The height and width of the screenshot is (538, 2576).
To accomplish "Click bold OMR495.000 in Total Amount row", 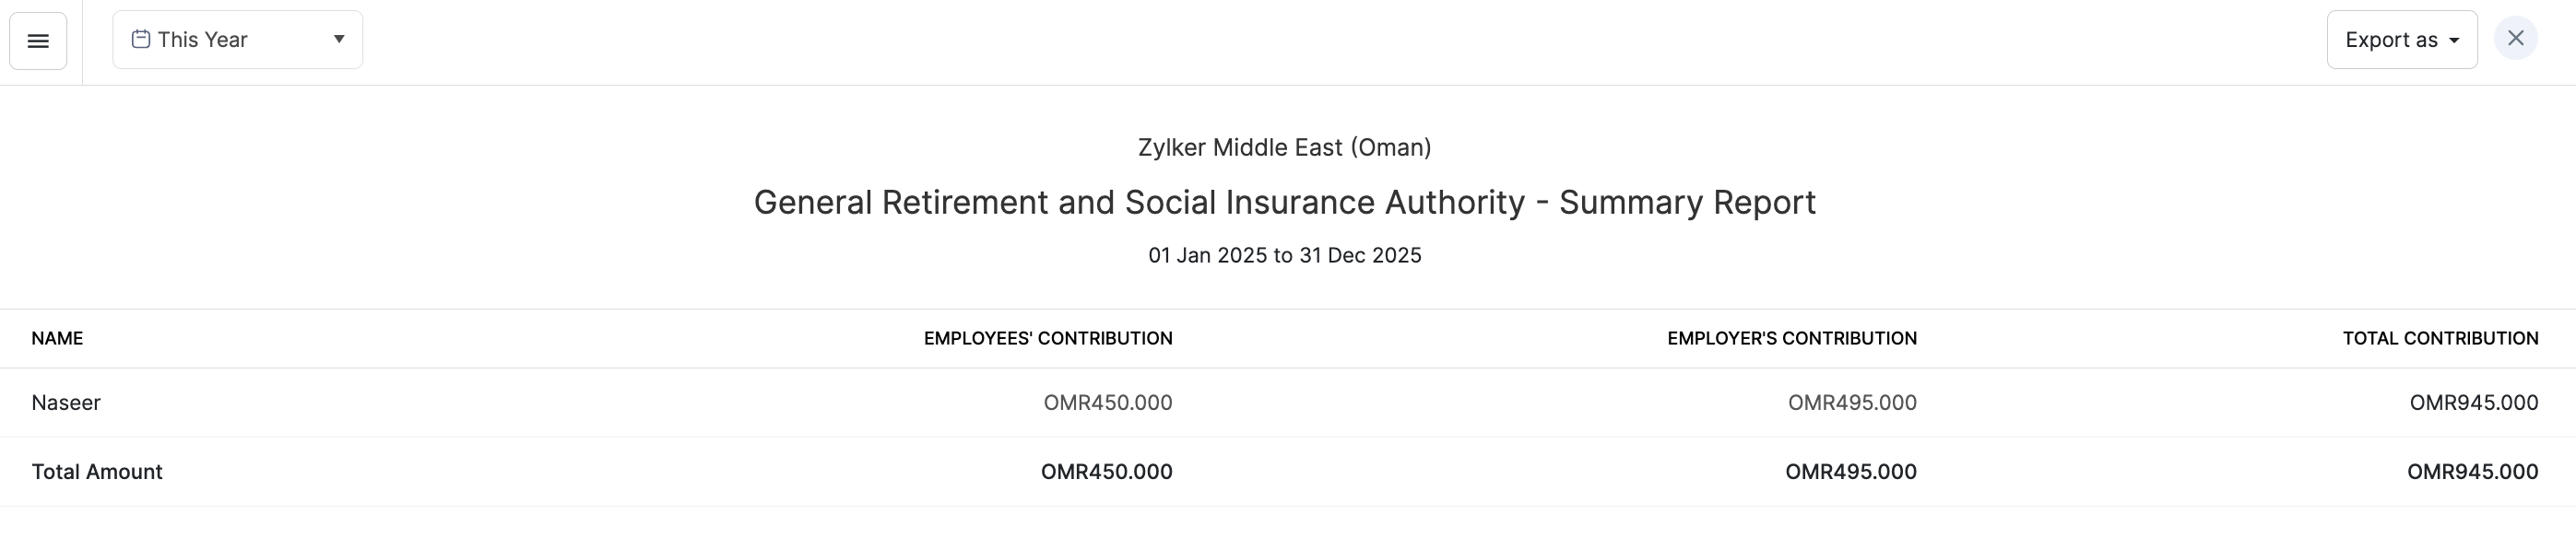I will point(1850,471).
